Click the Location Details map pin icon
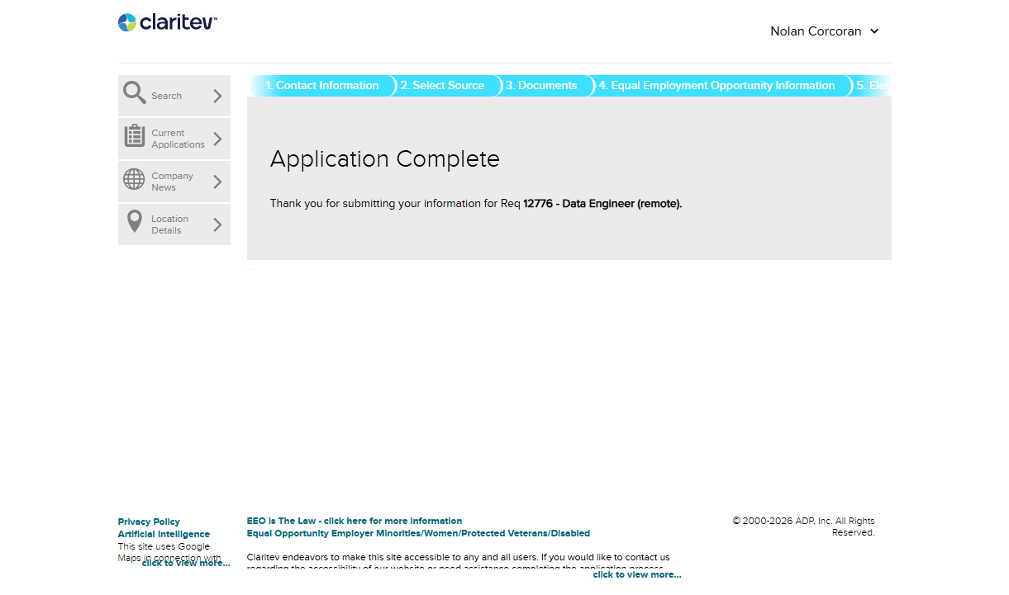 [135, 221]
